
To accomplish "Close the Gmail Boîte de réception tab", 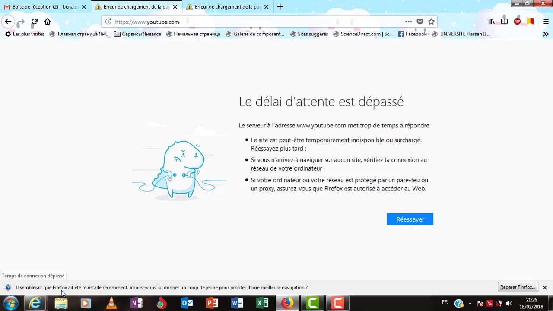I will pyautogui.click(x=84, y=7).
